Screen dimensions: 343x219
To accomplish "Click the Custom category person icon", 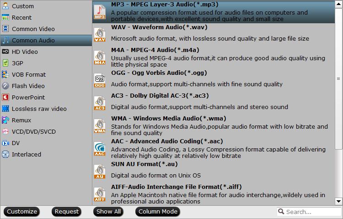I will tap(5, 6).
